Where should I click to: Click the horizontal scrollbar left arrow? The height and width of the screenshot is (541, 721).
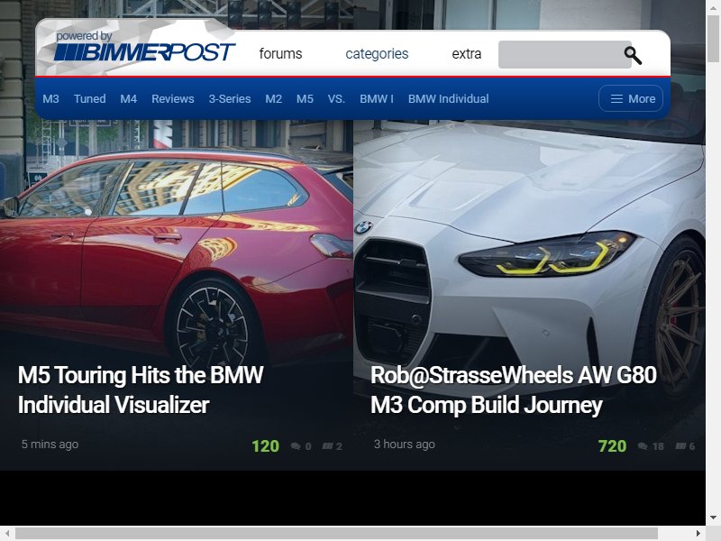pyautogui.click(x=6, y=533)
